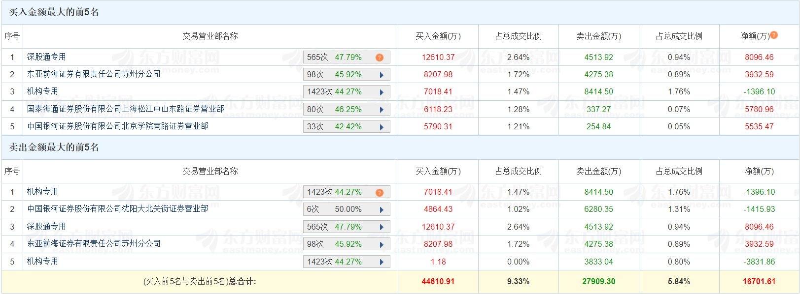
Task: Click 卖出金额(万) column header in bottom table
Action: click(x=599, y=171)
